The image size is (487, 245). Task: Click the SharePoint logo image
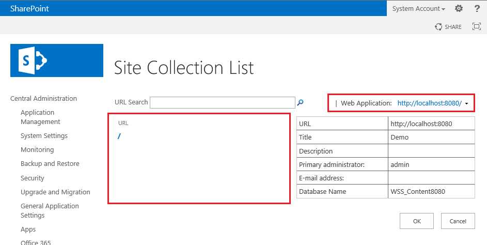(x=57, y=60)
